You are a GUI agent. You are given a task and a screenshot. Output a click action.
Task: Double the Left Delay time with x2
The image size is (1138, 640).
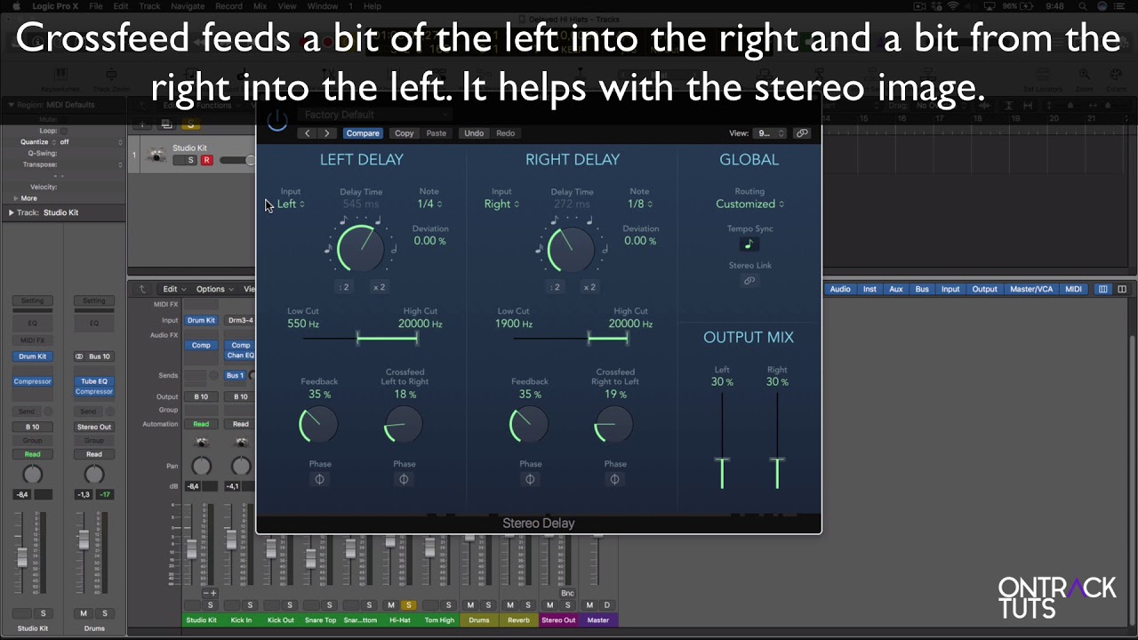pyautogui.click(x=379, y=287)
